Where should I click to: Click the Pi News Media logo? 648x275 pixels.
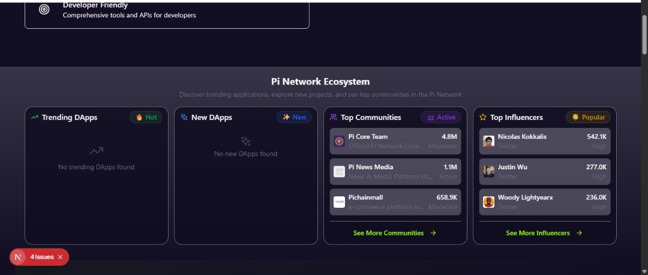pos(339,172)
